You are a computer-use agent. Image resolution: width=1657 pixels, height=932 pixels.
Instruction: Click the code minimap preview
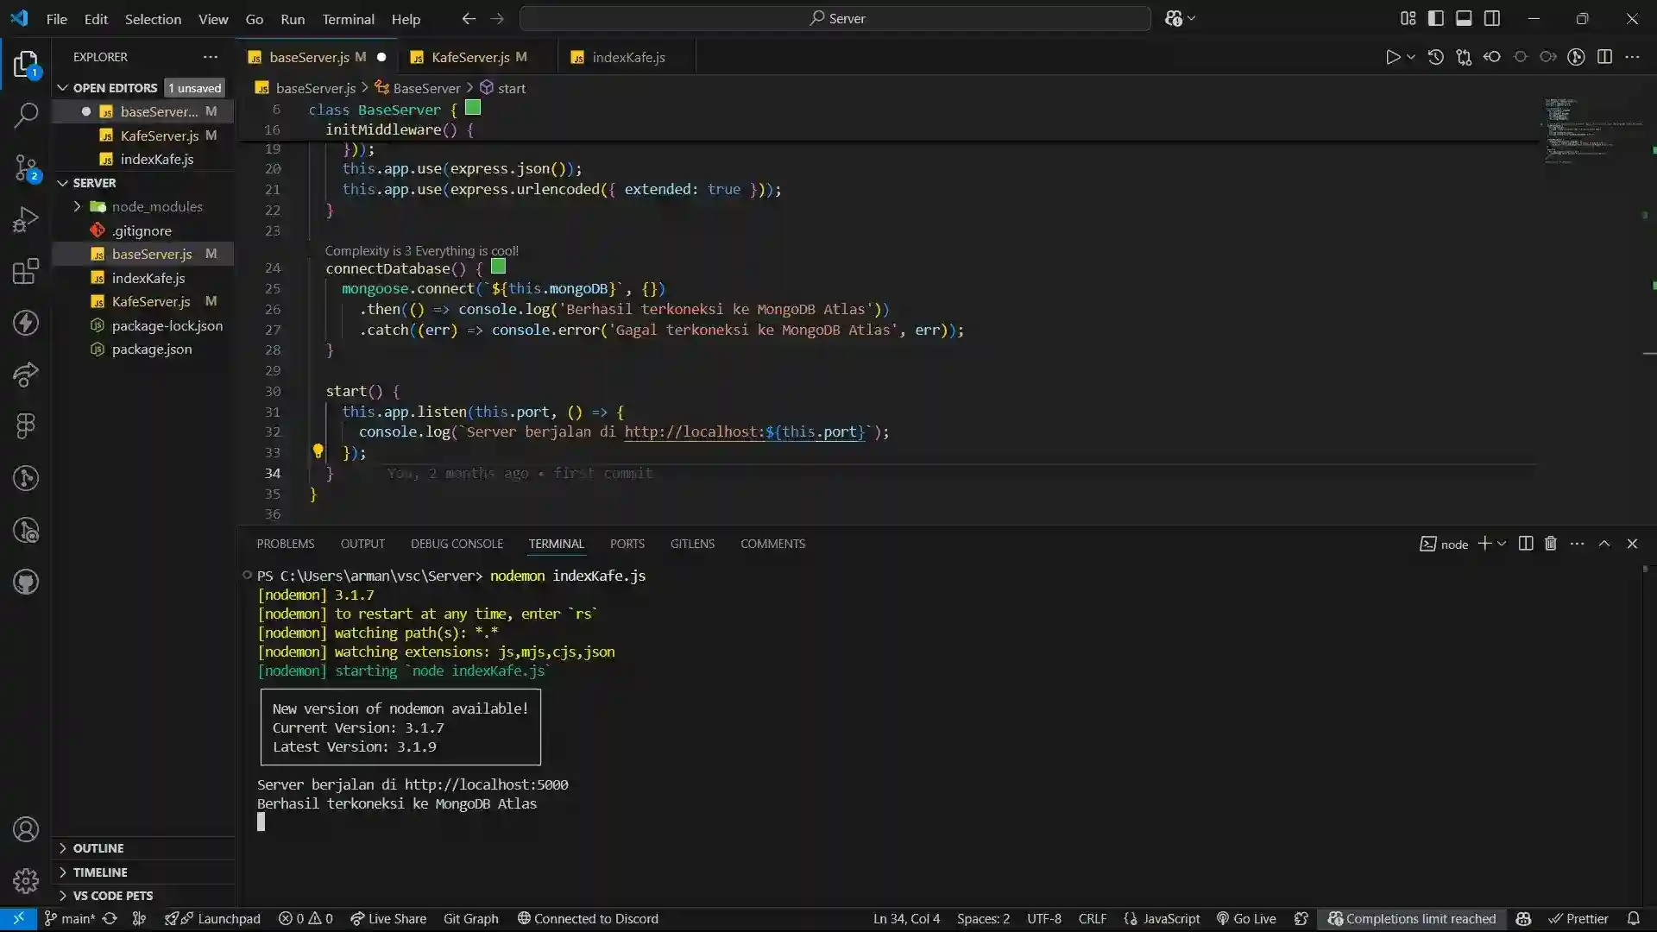(x=1592, y=129)
